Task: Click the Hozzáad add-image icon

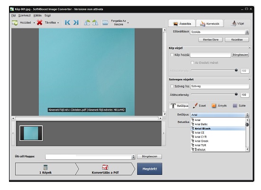Action: pyautogui.click(x=15, y=23)
